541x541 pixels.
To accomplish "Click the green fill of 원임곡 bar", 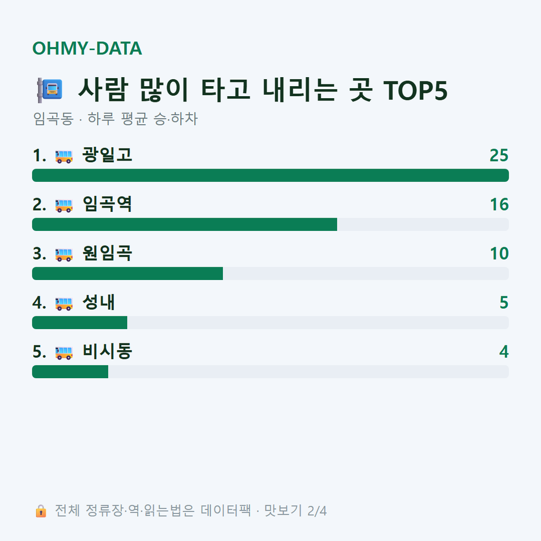I will [x=127, y=274].
